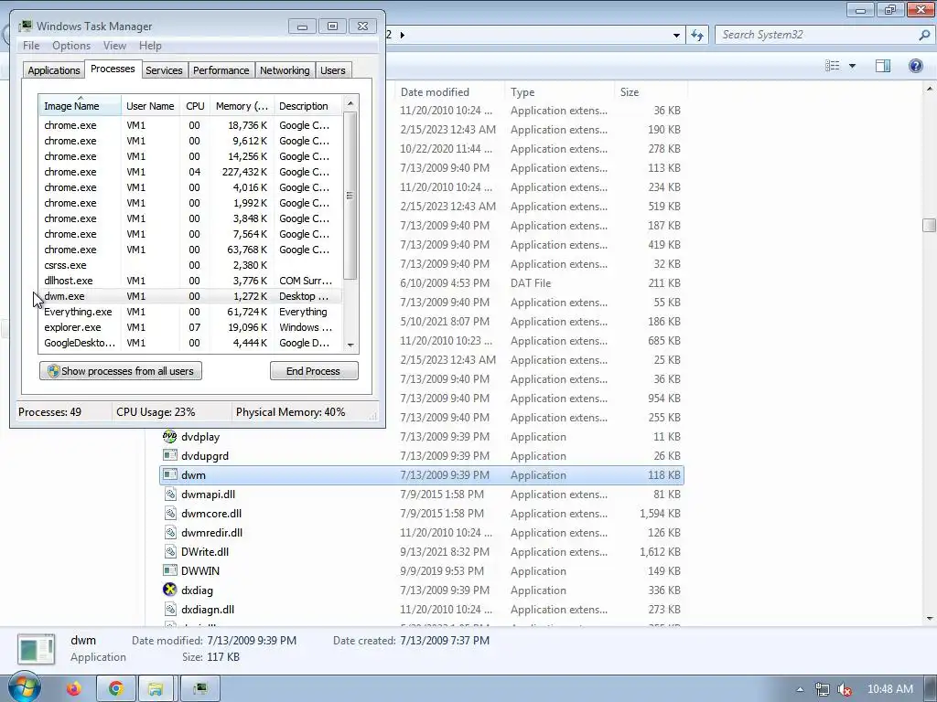Sort files by Size column
Viewport: 937px width, 702px height.
[x=651, y=92]
